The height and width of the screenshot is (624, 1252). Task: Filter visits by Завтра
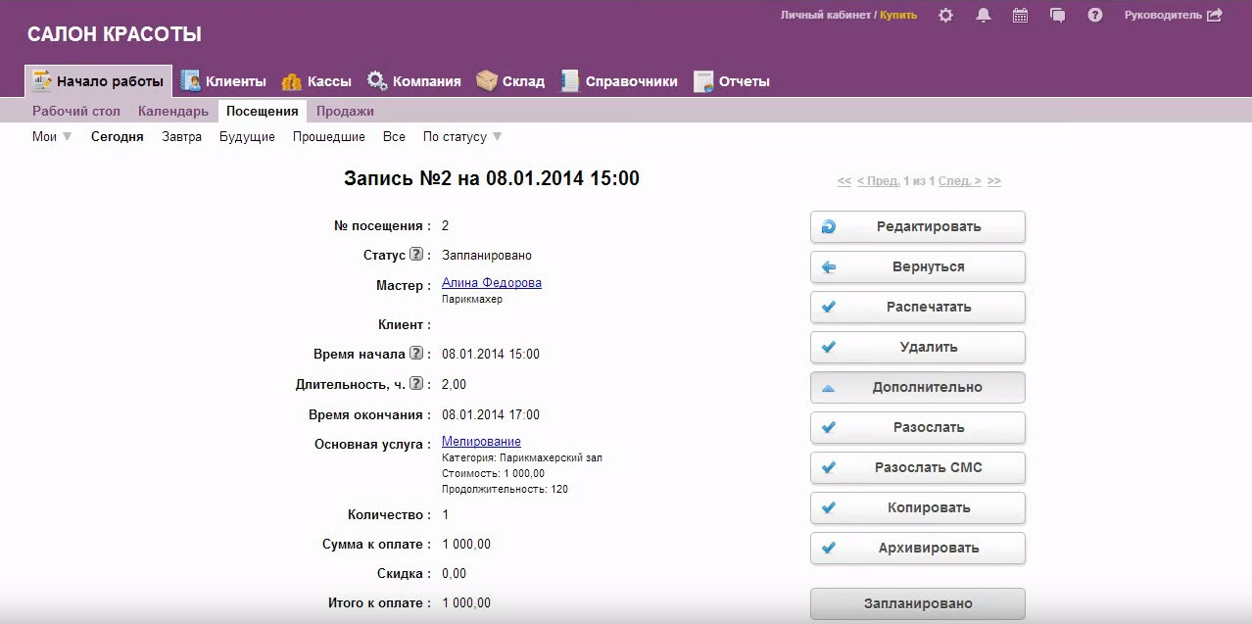click(x=181, y=137)
